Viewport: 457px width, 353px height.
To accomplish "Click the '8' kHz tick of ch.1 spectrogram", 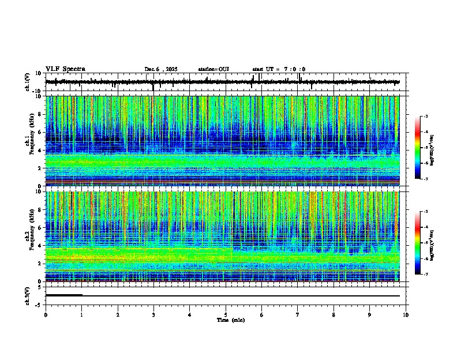I will pyautogui.click(x=41, y=114).
